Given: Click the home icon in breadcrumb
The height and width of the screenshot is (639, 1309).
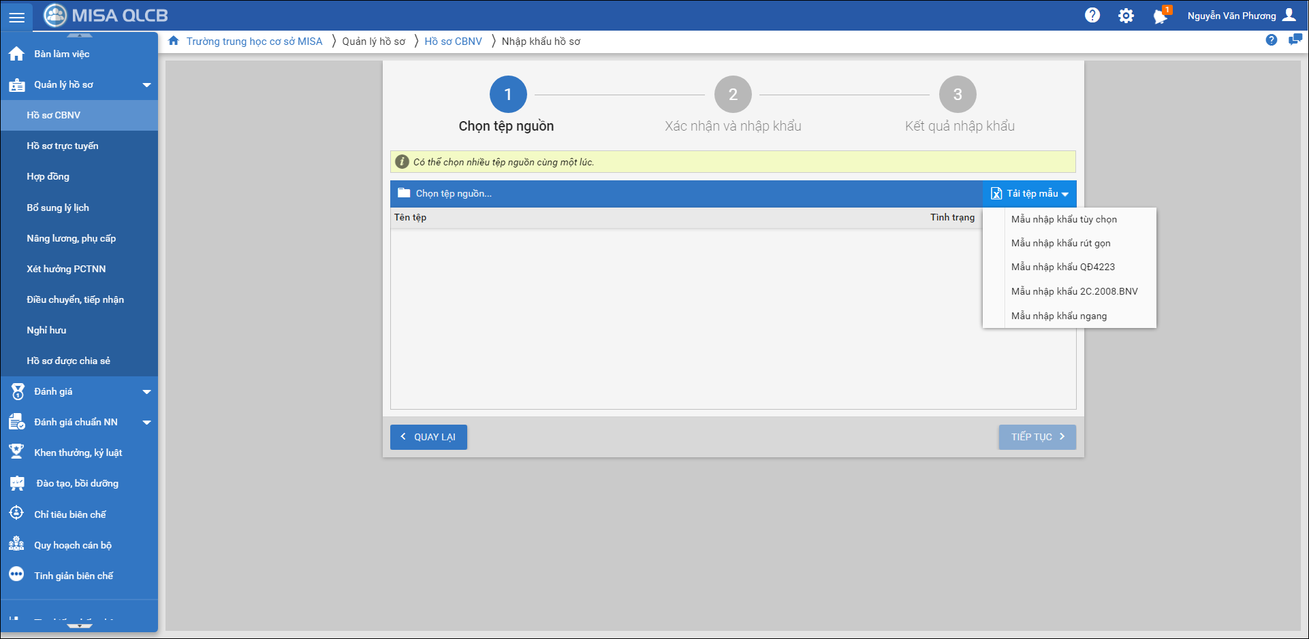Looking at the screenshot, I should coord(174,41).
